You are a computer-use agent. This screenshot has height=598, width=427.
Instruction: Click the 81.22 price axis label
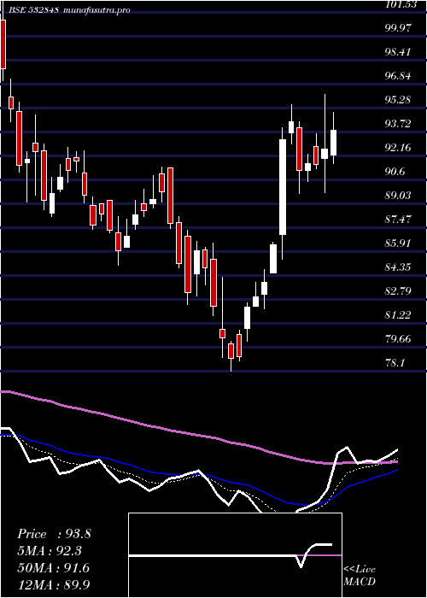click(399, 314)
